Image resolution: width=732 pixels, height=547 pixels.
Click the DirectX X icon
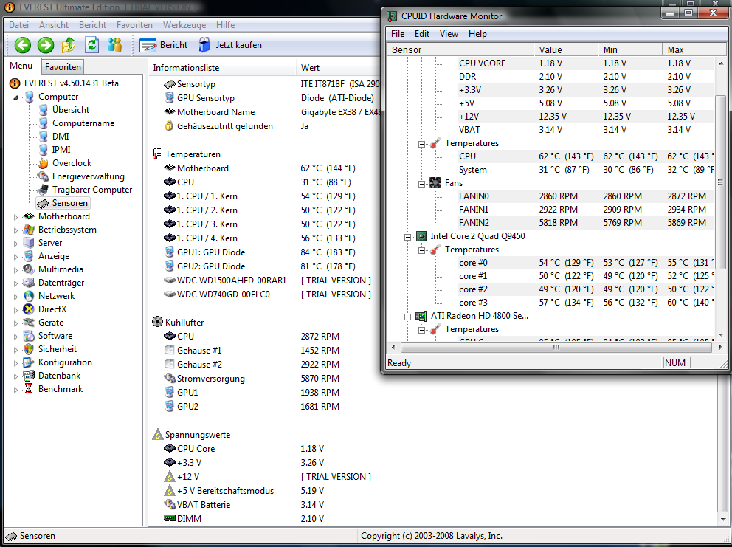tap(29, 309)
